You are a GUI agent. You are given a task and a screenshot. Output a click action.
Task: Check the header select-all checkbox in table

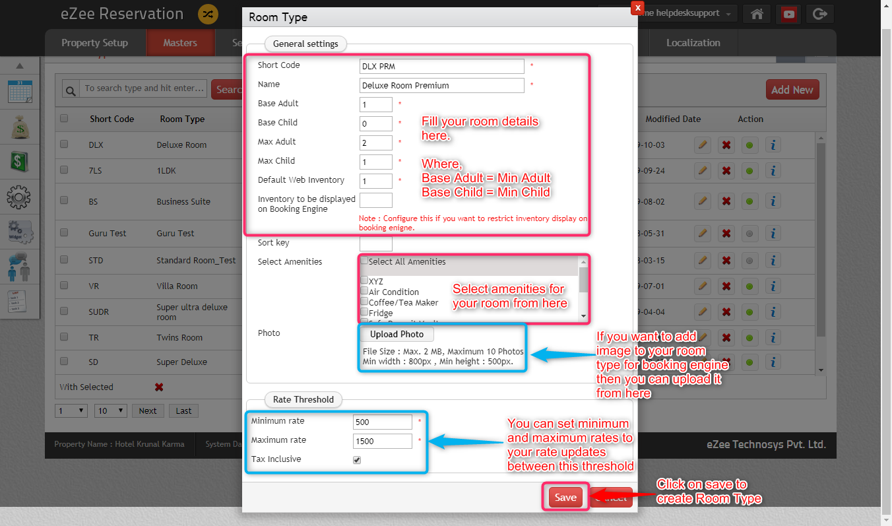pos(64,119)
